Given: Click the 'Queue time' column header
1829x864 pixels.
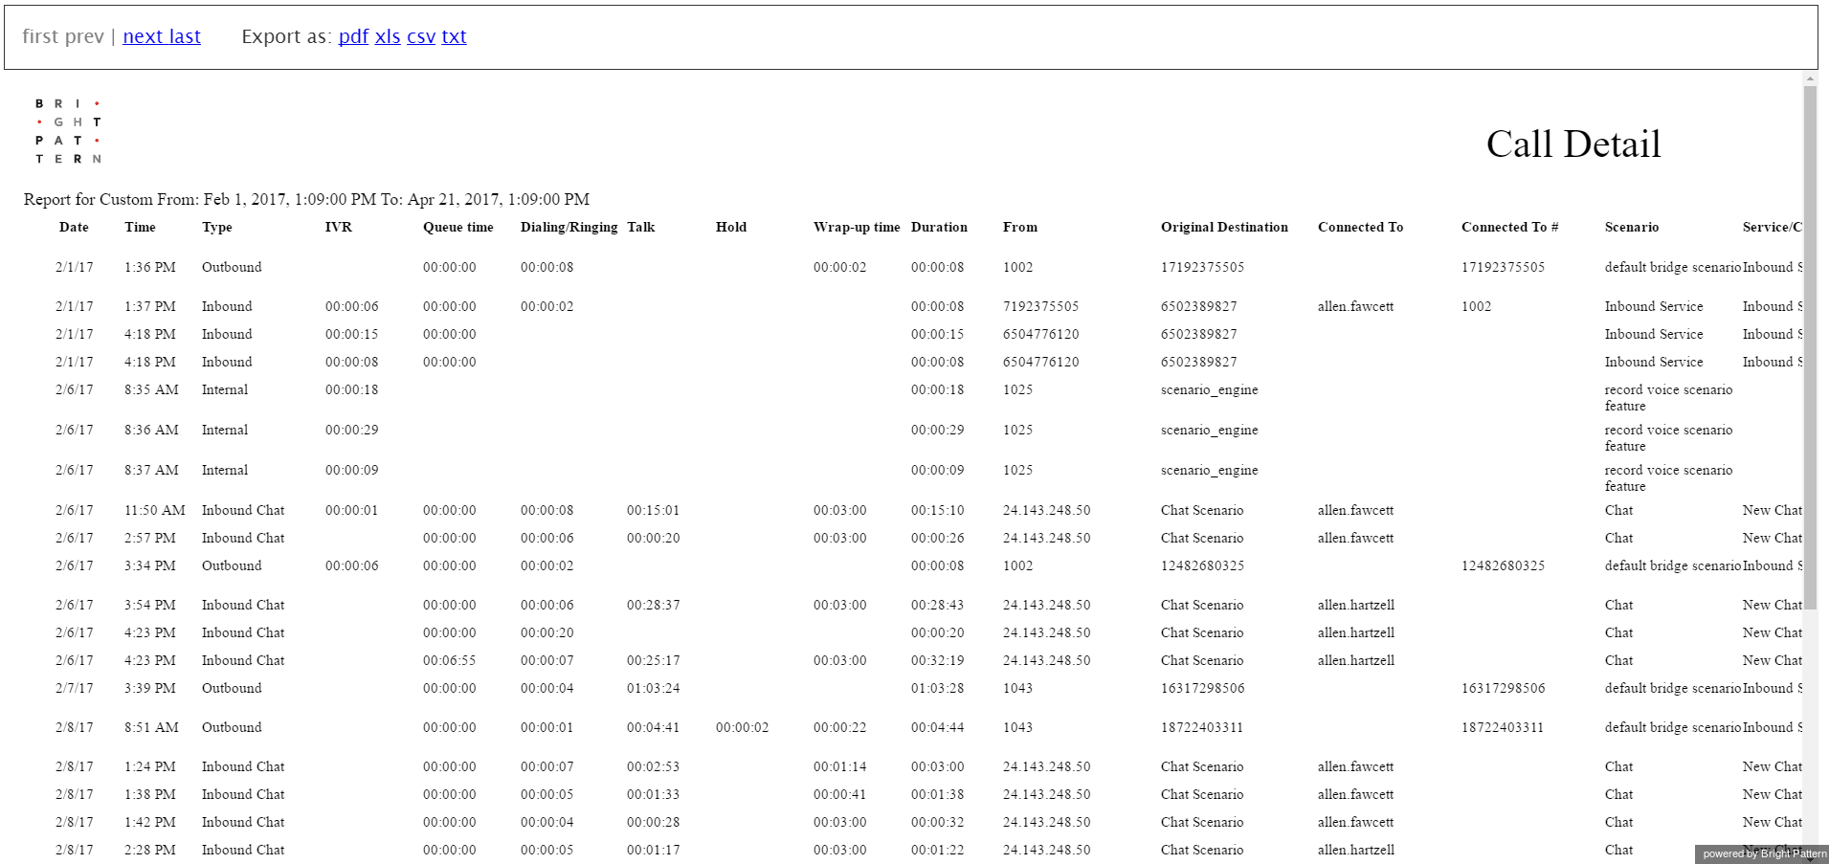Looking at the screenshot, I should (x=458, y=227).
